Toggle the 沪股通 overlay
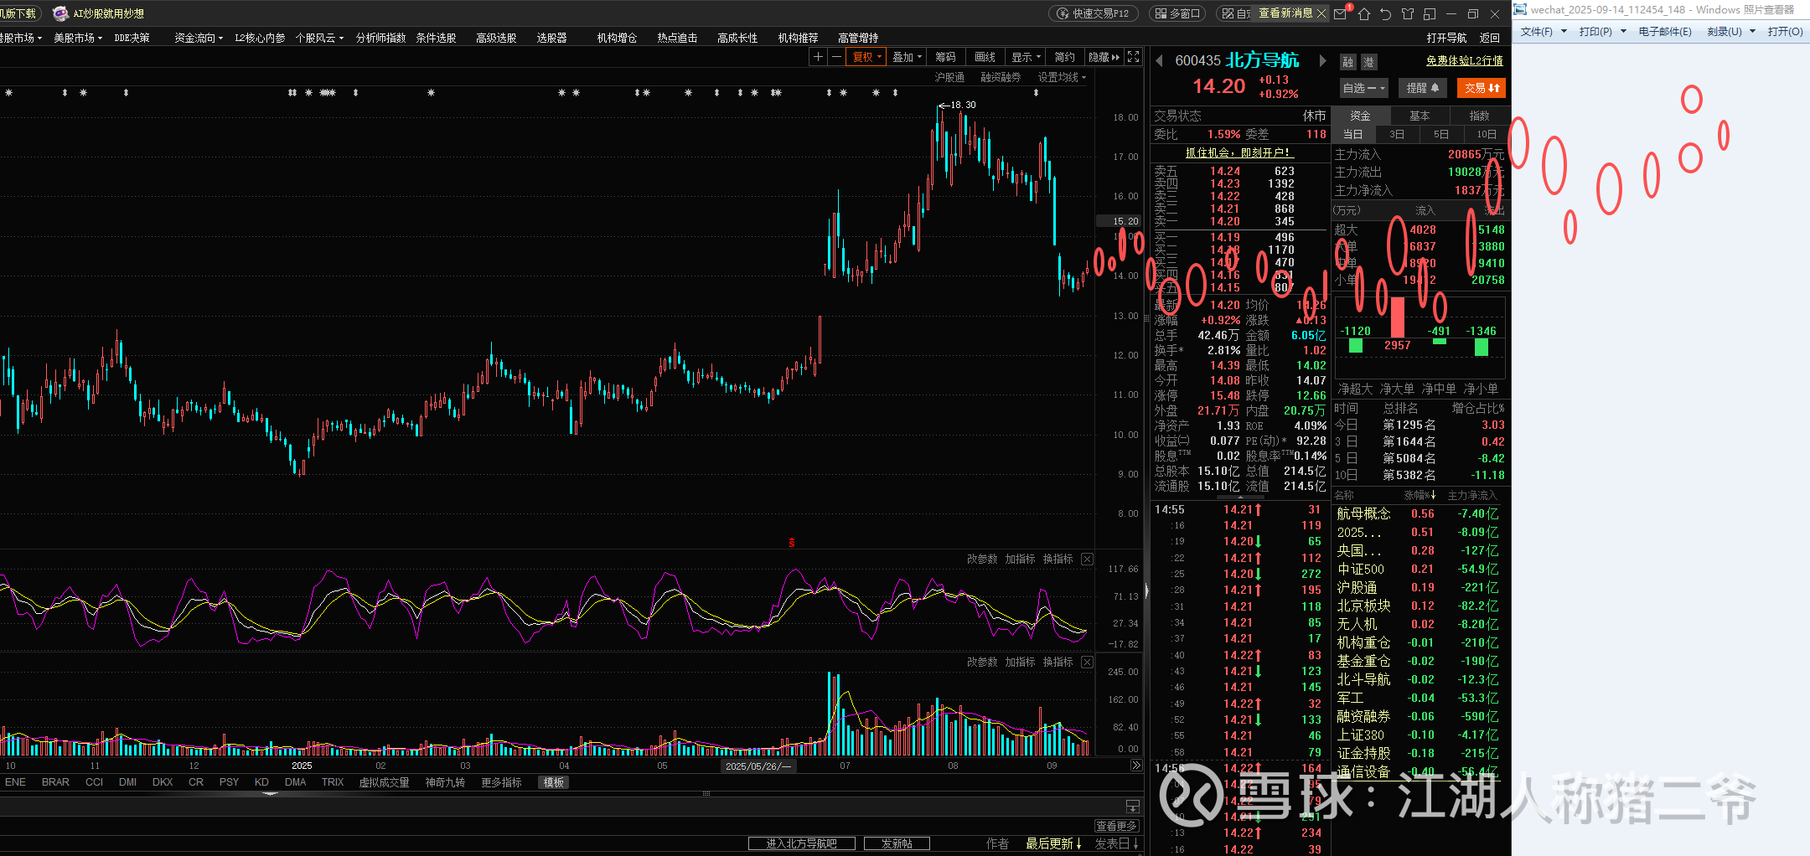Image resolution: width=1810 pixels, height=856 pixels. click(949, 77)
